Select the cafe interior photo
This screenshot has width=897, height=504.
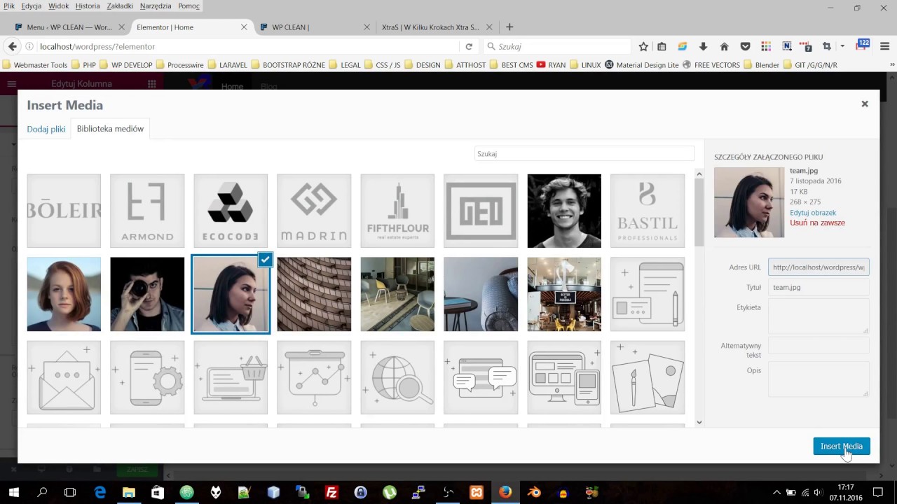(564, 294)
